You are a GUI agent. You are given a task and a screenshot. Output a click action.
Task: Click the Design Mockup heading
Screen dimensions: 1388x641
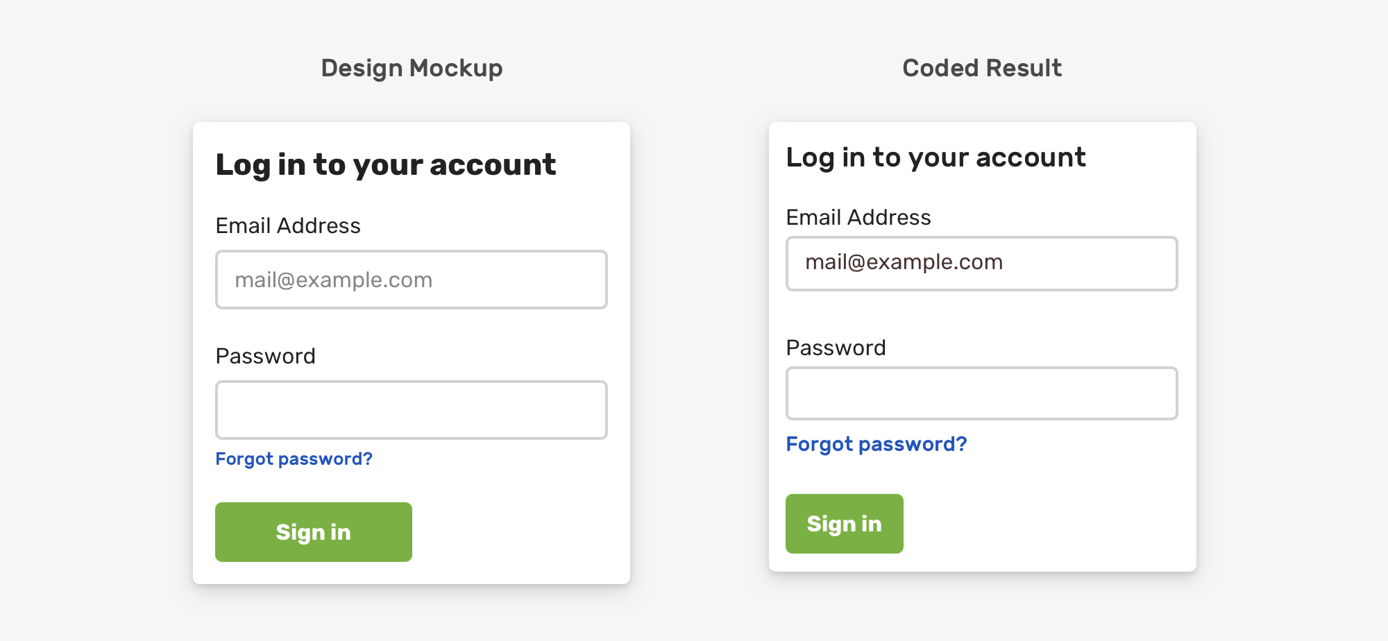(412, 68)
